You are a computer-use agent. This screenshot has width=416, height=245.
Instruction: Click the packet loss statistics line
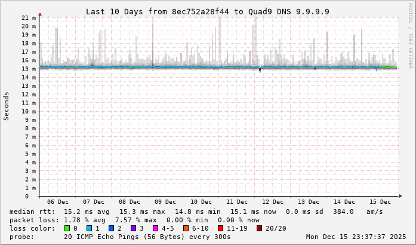coord(134,220)
